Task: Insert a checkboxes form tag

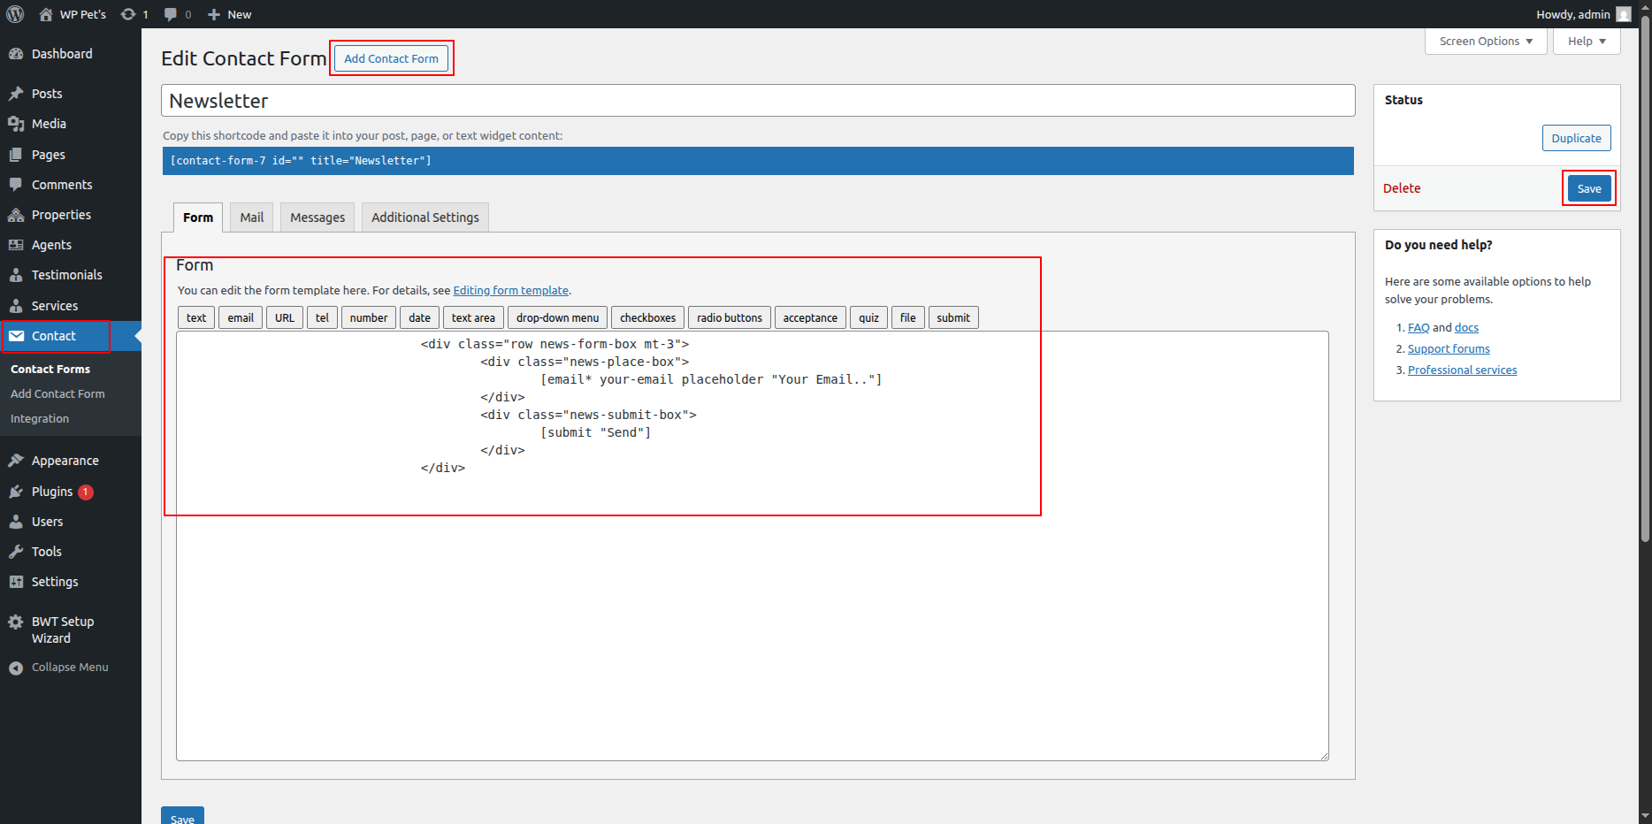Action: click(x=647, y=318)
